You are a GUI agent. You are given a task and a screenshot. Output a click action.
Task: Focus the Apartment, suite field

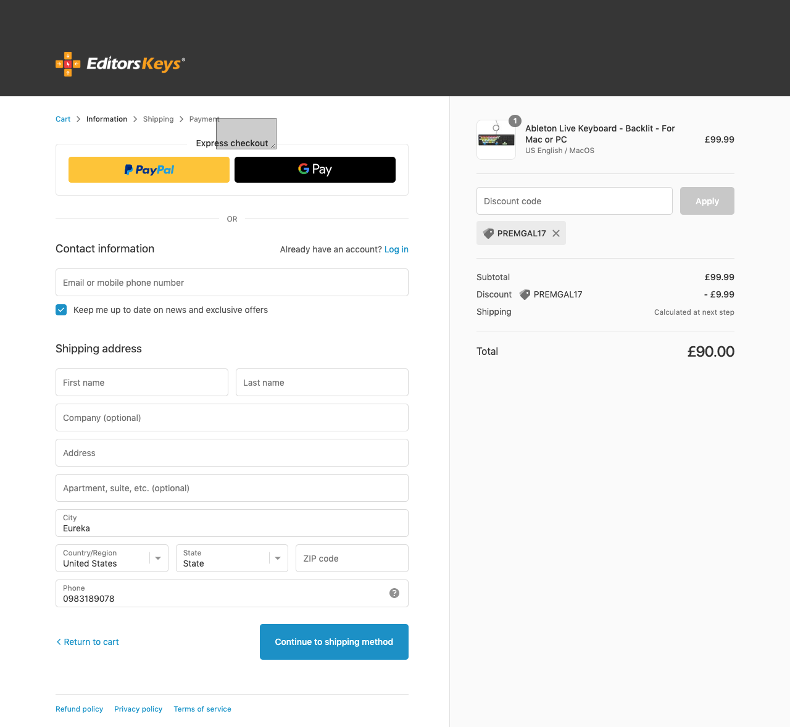click(x=232, y=488)
